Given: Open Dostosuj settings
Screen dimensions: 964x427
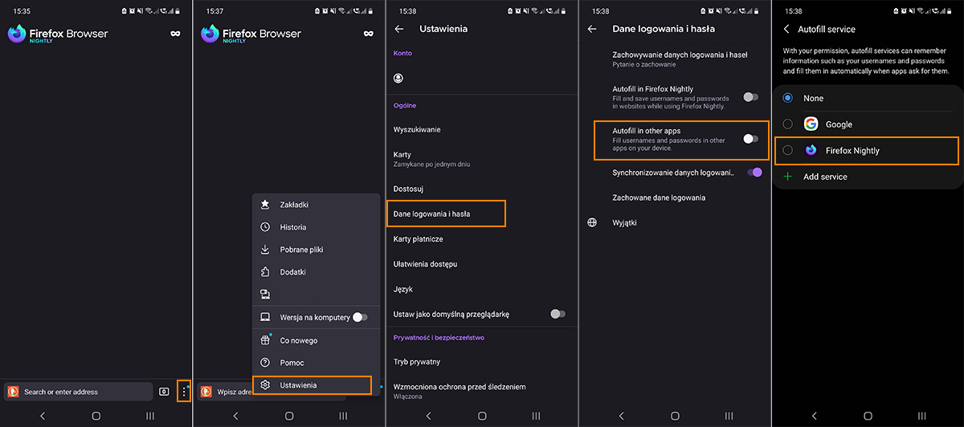Looking at the screenshot, I should (x=482, y=189).
